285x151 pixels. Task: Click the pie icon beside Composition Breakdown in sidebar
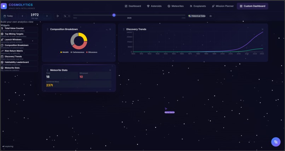(x=2, y=45)
